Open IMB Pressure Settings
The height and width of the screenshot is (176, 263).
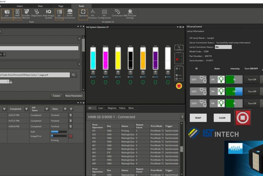pyautogui.click(x=130, y=14)
